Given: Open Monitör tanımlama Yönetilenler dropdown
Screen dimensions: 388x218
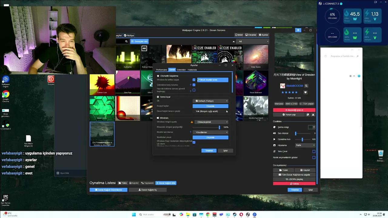Looking at the screenshot, I should pyautogui.click(x=210, y=132).
